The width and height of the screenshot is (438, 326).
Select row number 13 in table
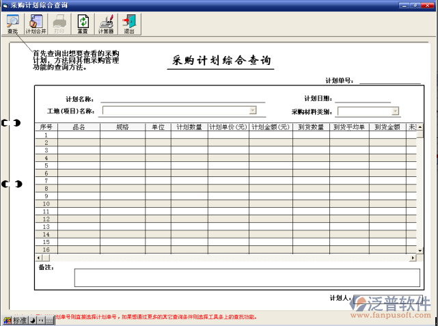[x=46, y=226]
